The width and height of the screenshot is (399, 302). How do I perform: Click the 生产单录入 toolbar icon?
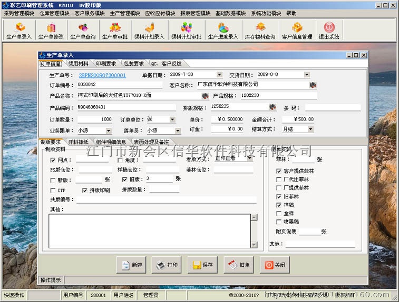[19, 31]
